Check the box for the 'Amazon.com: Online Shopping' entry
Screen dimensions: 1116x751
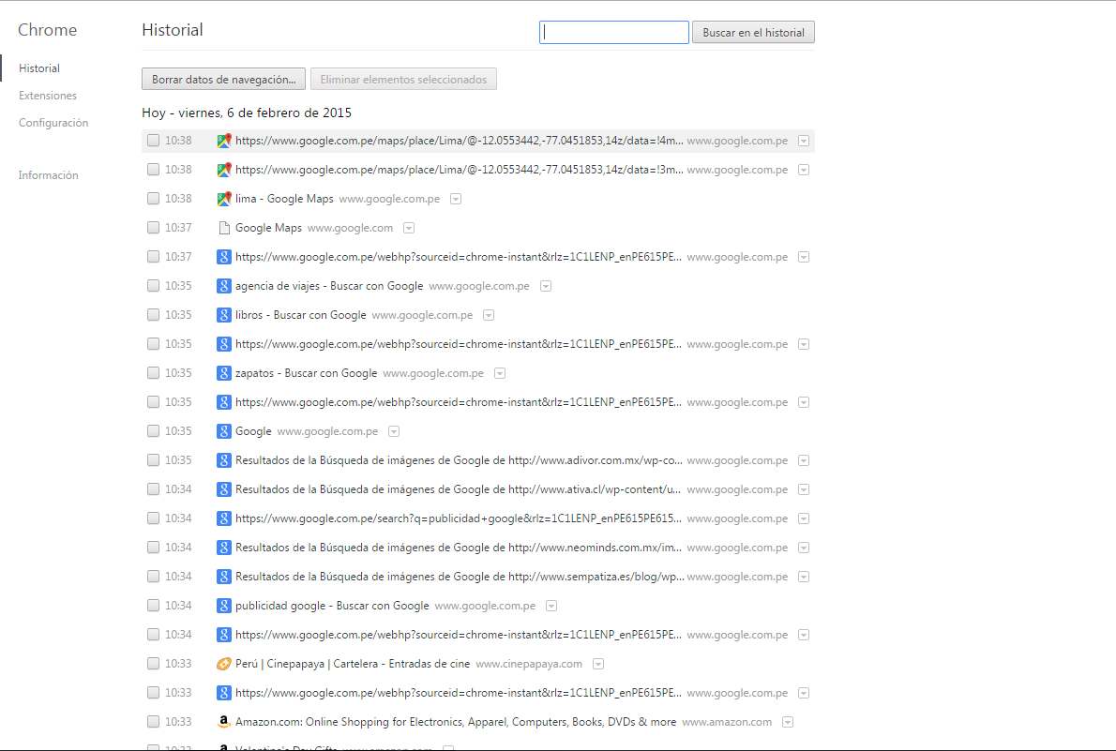[x=153, y=722]
